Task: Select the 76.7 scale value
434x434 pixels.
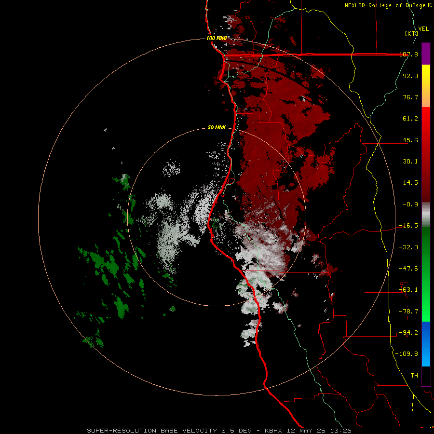Action: point(410,97)
